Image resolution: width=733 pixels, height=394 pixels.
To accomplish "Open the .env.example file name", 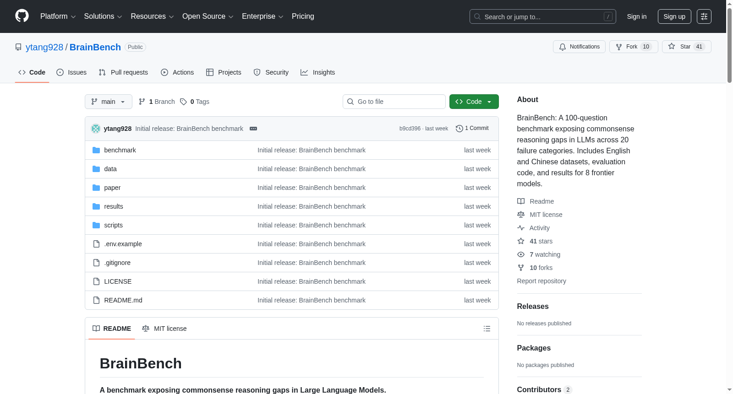I will 123,244.
